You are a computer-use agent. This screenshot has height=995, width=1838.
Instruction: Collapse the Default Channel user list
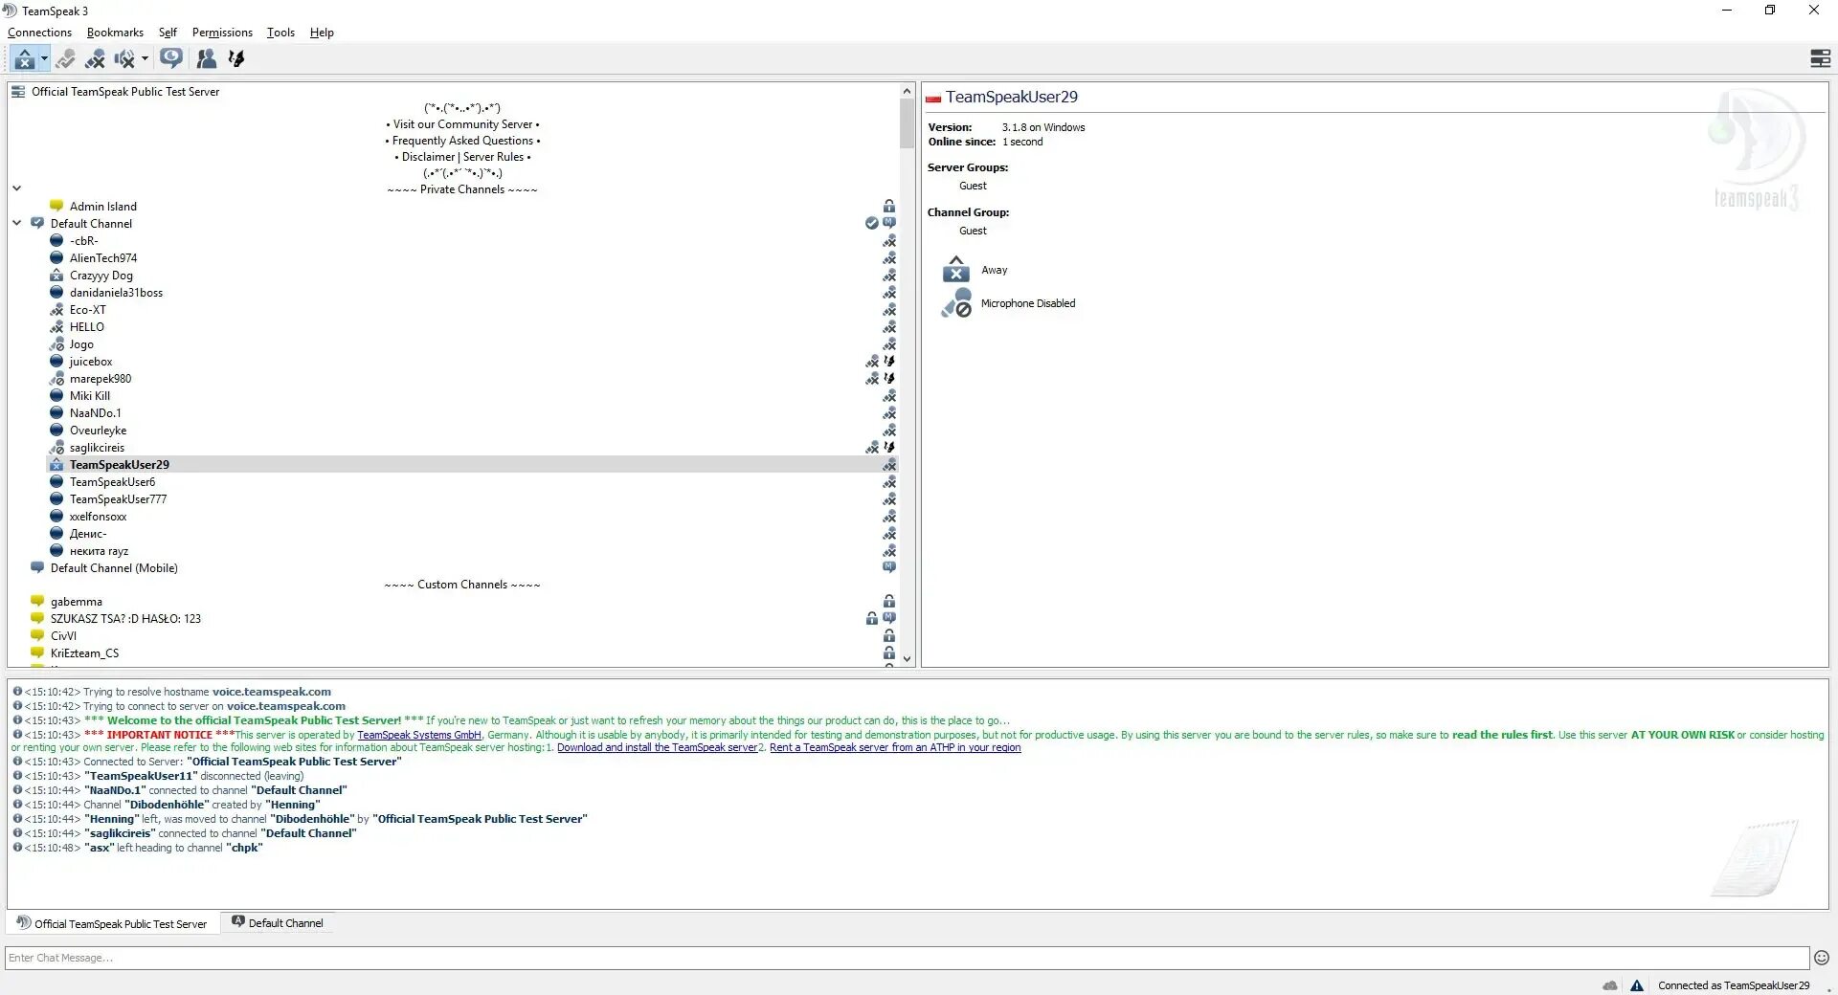click(17, 223)
